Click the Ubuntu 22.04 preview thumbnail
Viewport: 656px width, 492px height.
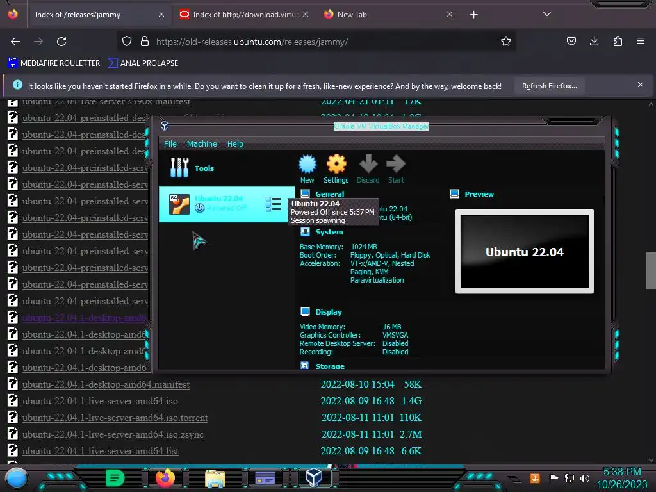[x=524, y=252]
